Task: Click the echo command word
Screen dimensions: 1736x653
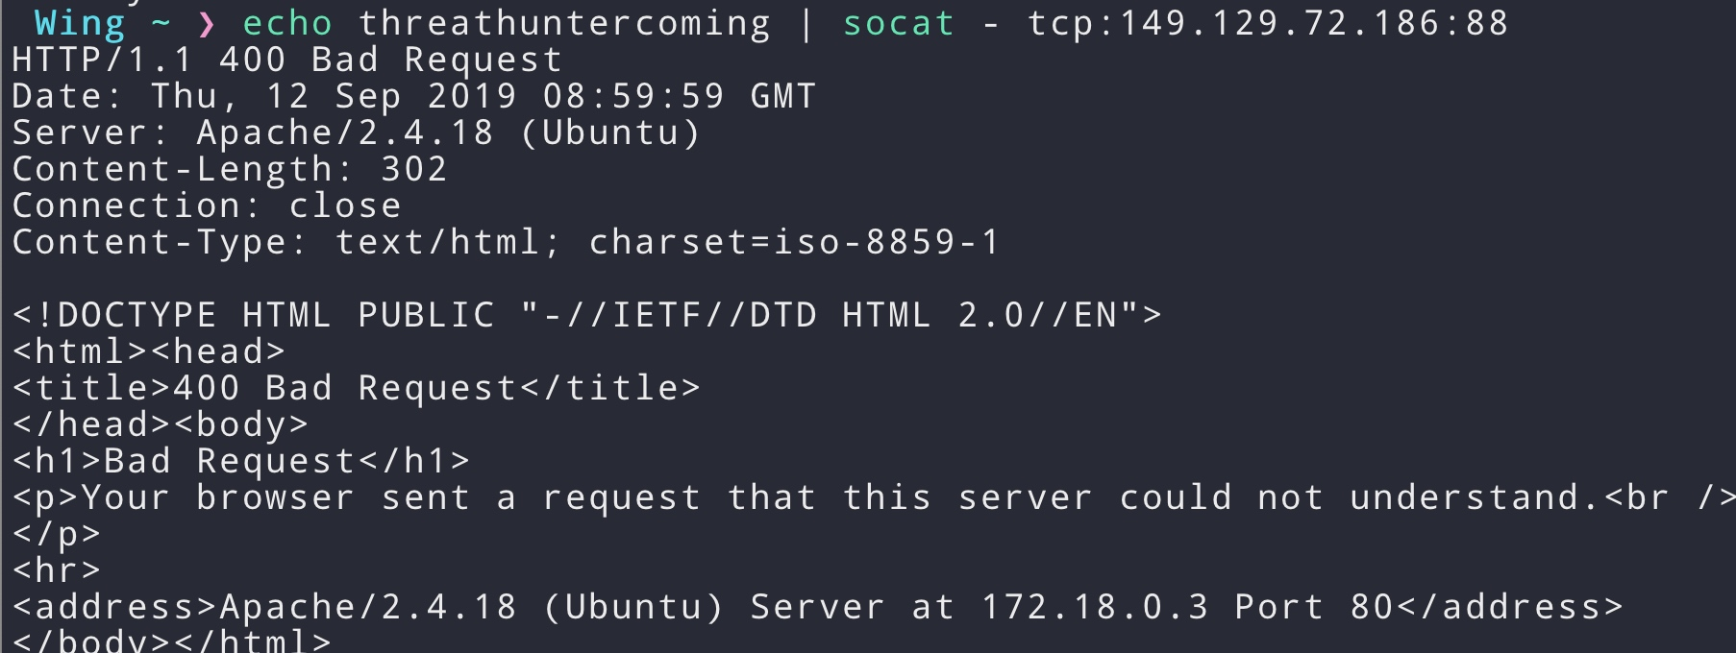Action: 287,23
